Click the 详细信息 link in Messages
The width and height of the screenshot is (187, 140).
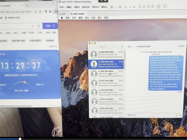[181, 46]
